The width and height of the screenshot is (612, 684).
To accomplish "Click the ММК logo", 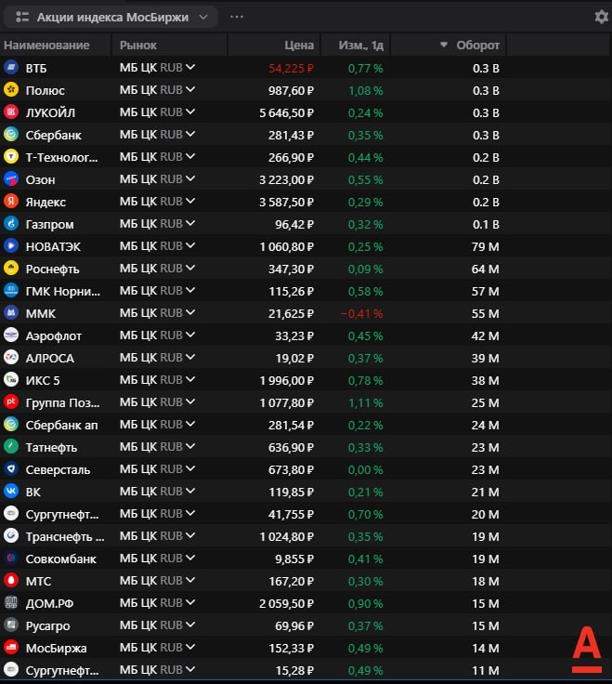I will coord(11,313).
